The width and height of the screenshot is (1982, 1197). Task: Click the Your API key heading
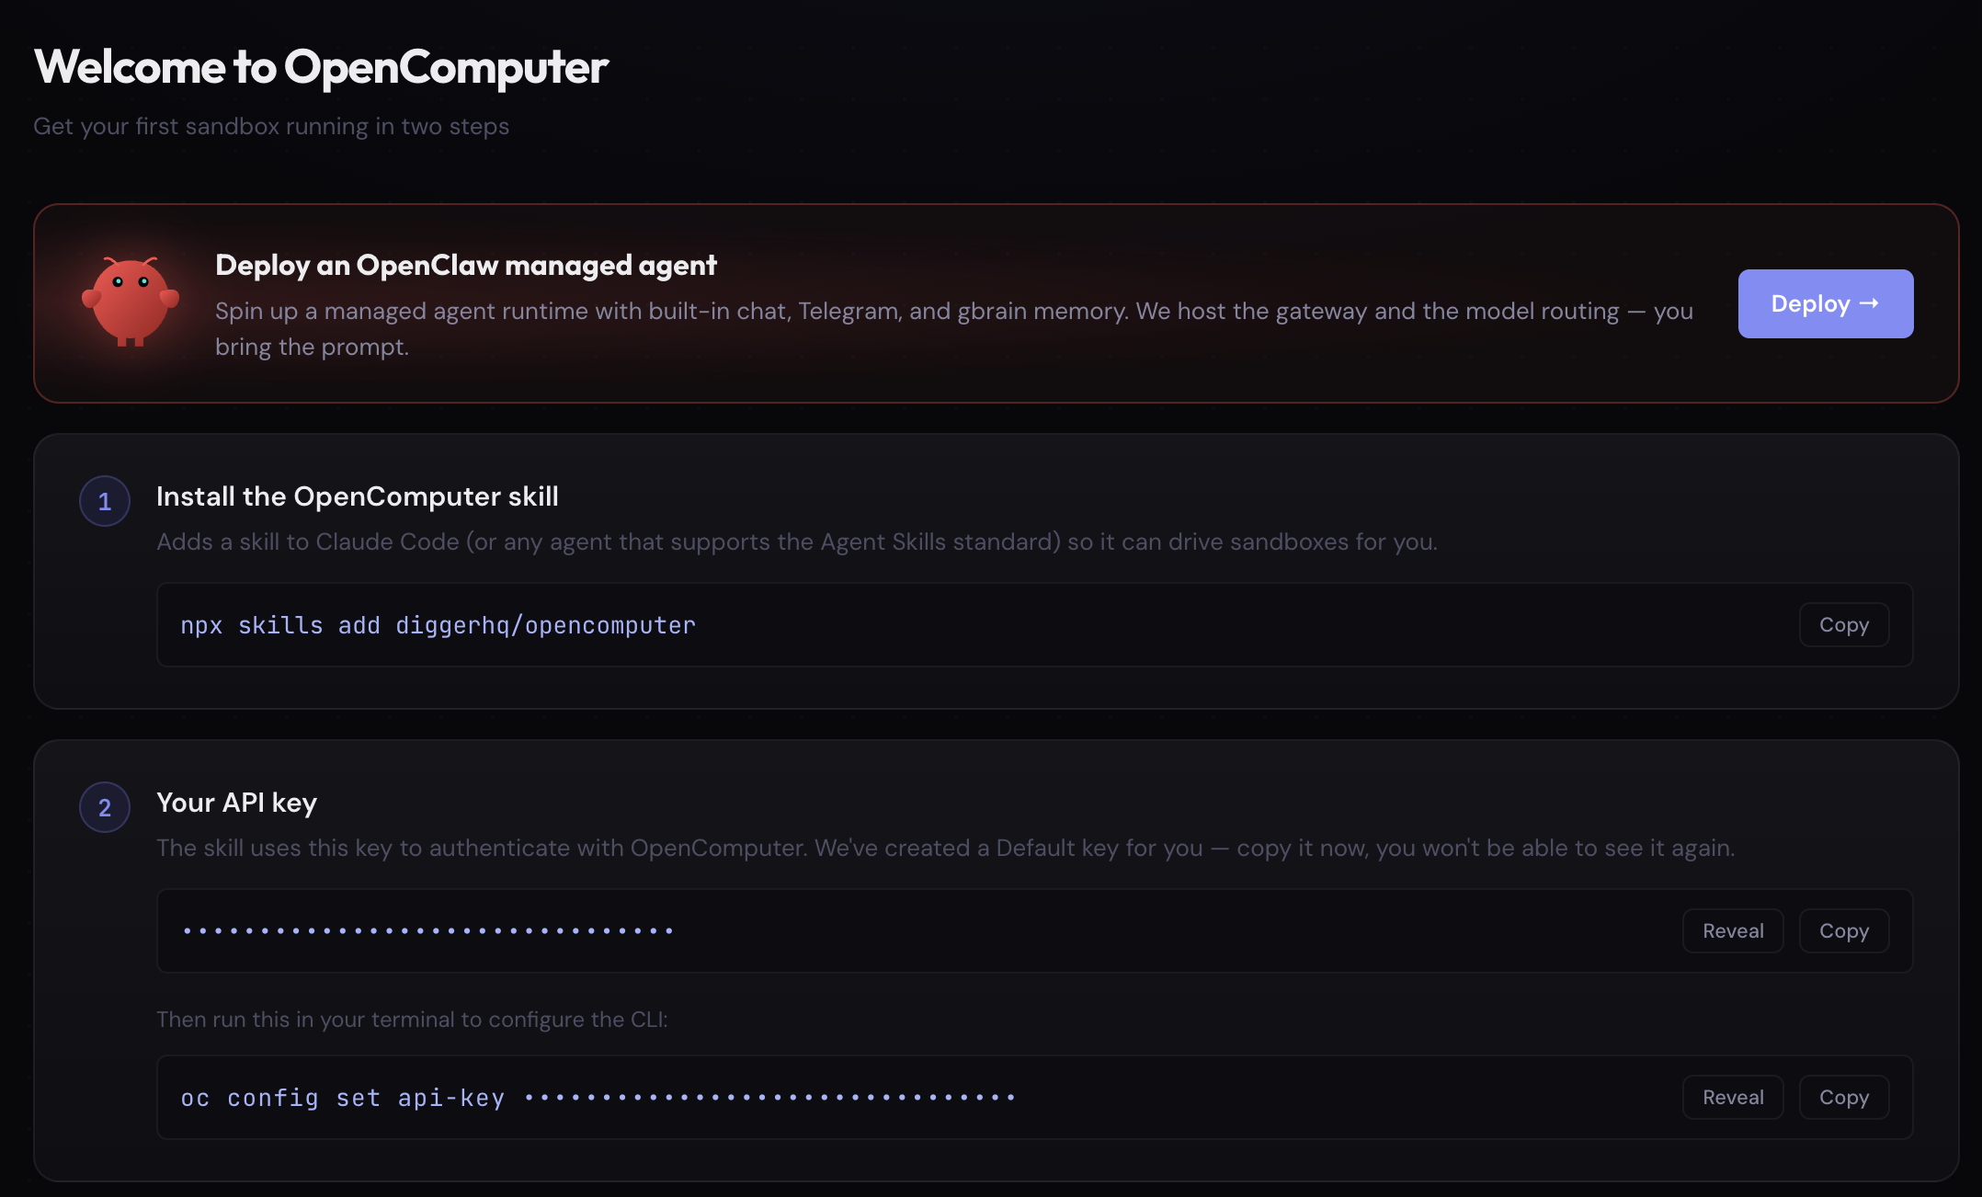[x=236, y=803]
